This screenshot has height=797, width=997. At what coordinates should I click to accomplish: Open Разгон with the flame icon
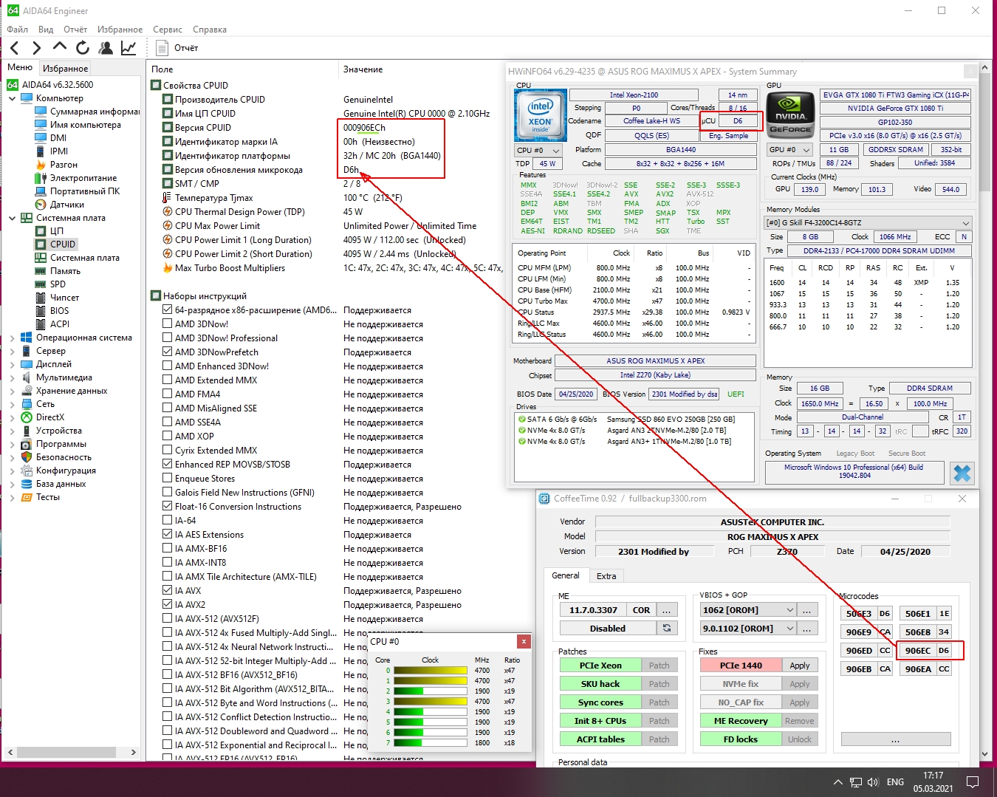tap(41, 165)
